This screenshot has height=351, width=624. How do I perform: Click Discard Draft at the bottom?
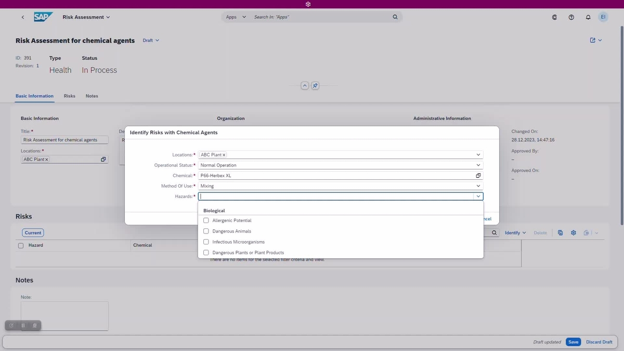tap(599, 342)
